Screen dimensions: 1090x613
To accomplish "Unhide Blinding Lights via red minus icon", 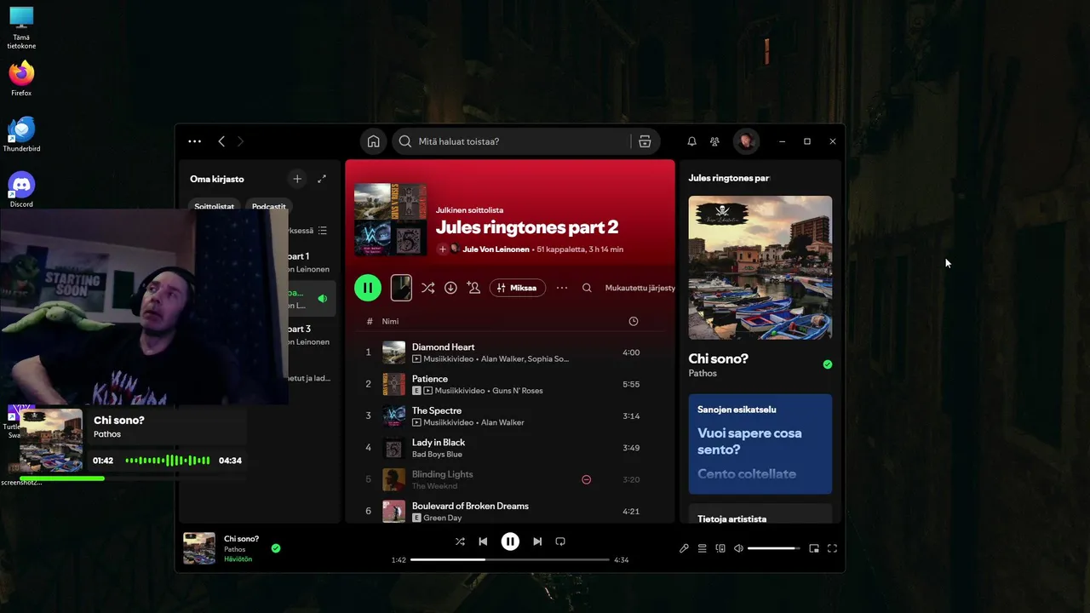I will pyautogui.click(x=586, y=479).
